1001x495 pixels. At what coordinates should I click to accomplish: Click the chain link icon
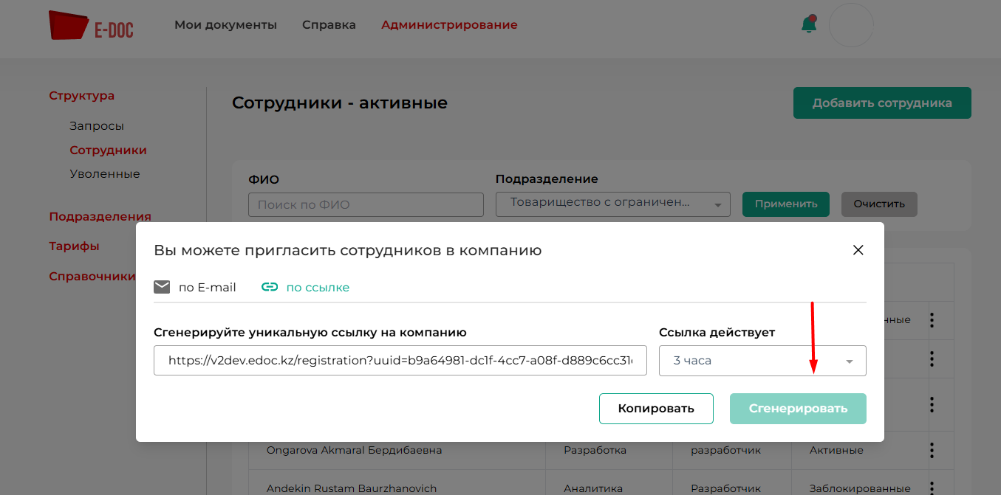tap(270, 287)
